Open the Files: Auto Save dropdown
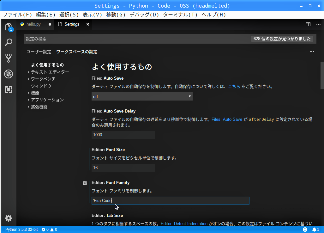324x233 pixels. tap(142, 96)
